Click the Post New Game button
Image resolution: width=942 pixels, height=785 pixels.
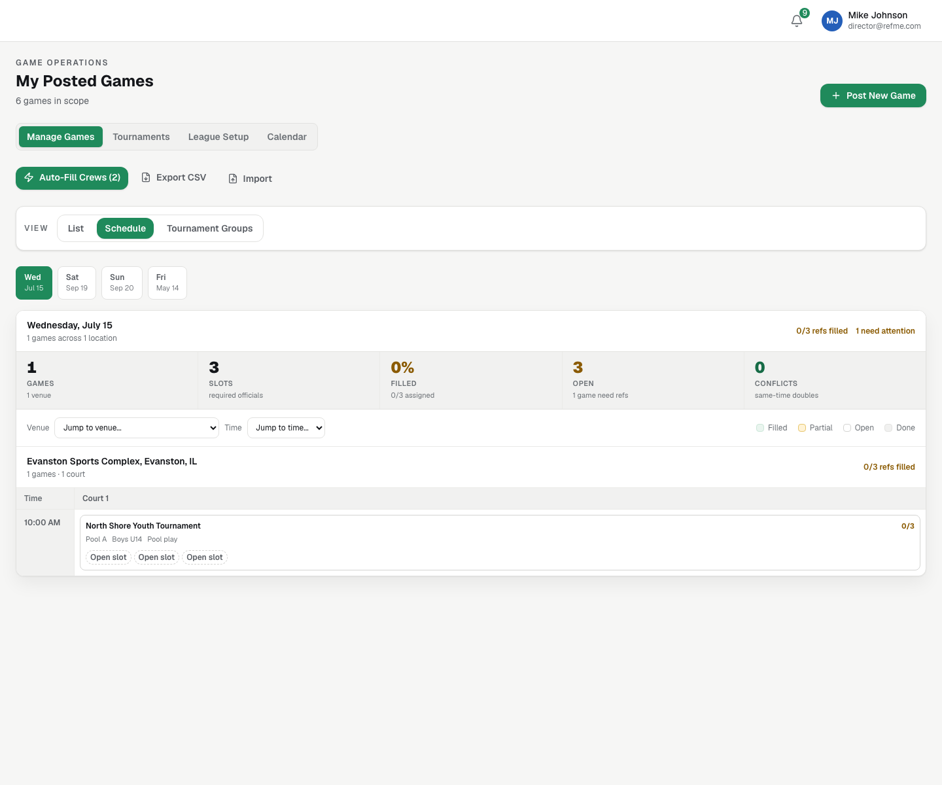pos(873,96)
